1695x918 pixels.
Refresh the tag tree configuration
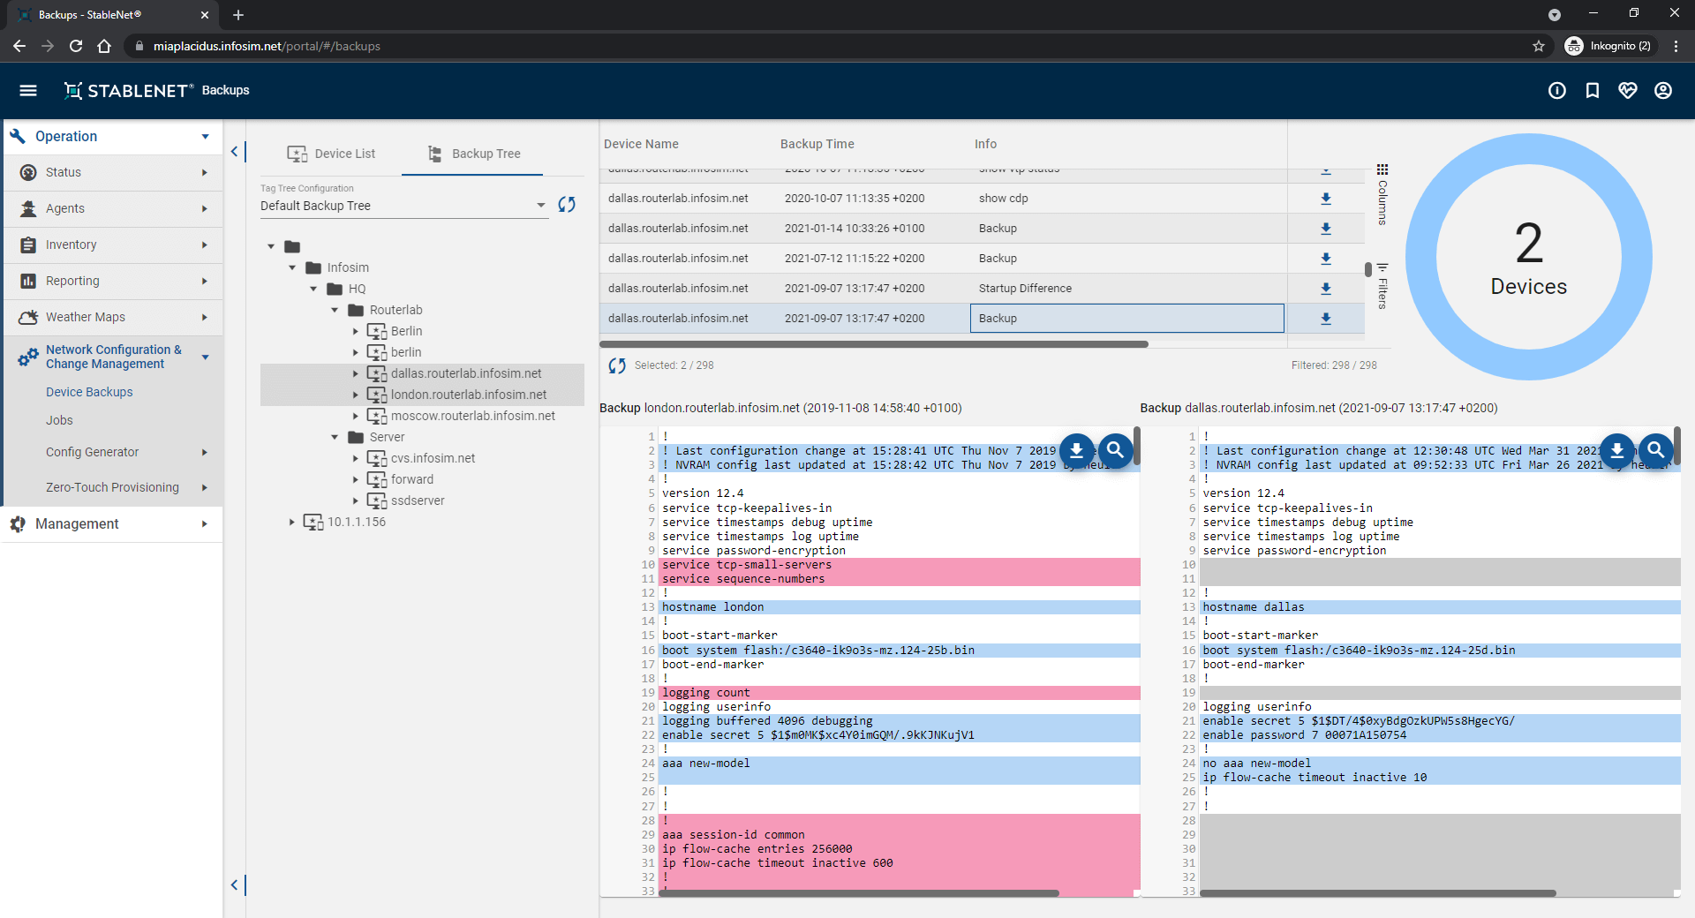(x=567, y=205)
